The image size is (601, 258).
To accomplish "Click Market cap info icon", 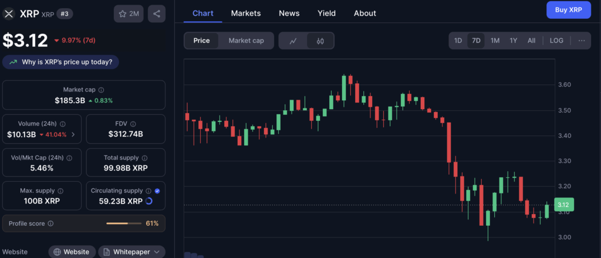I will (x=101, y=90).
